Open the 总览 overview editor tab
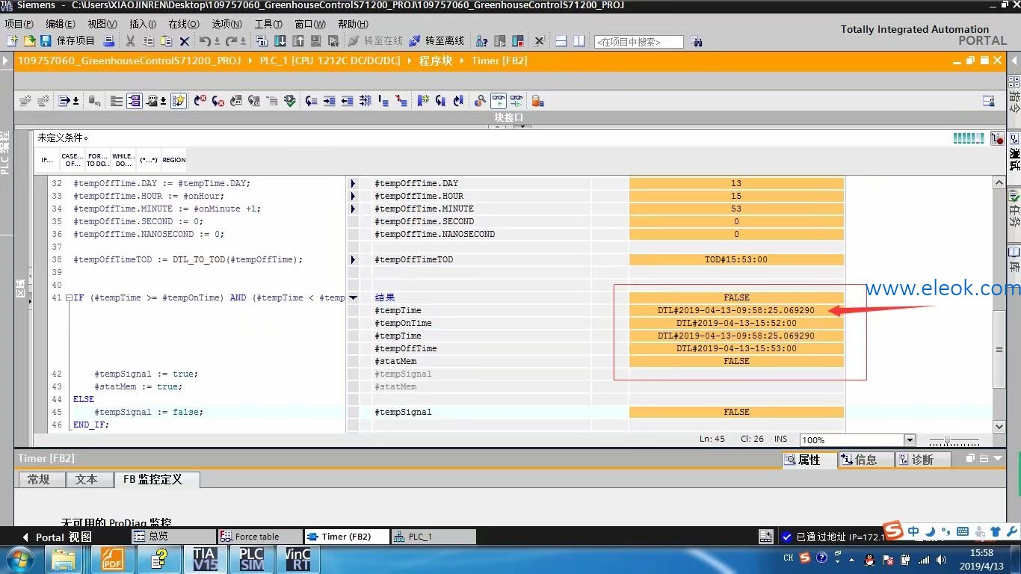This screenshot has width=1021, height=574. coord(173,537)
